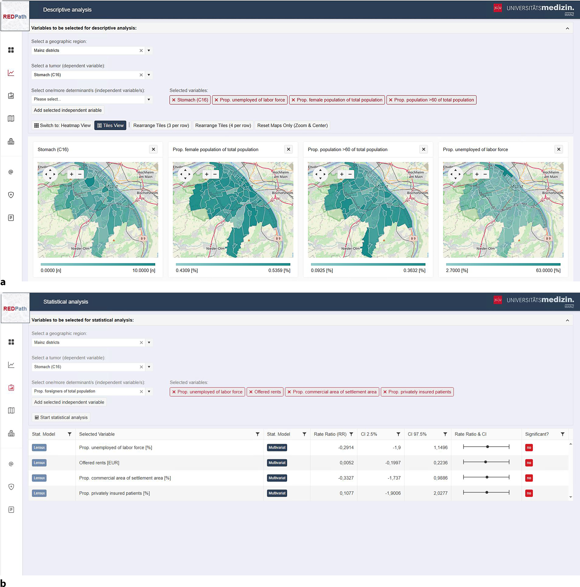The height and width of the screenshot is (587, 580).
Task: Open red clipboard statistical analysis sidebar icon
Action: click(x=11, y=387)
